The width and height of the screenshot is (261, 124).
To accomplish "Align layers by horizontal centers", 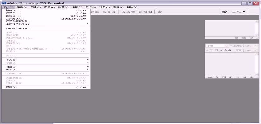I will [109, 12].
